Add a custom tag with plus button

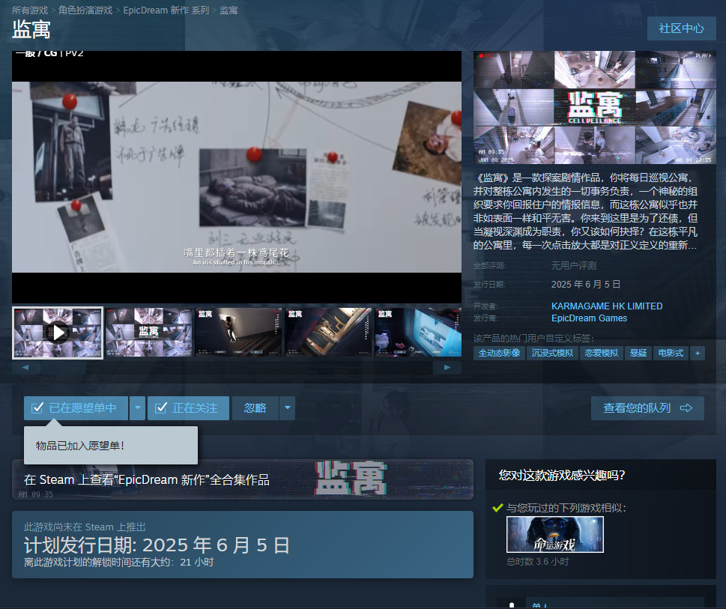[x=698, y=353]
